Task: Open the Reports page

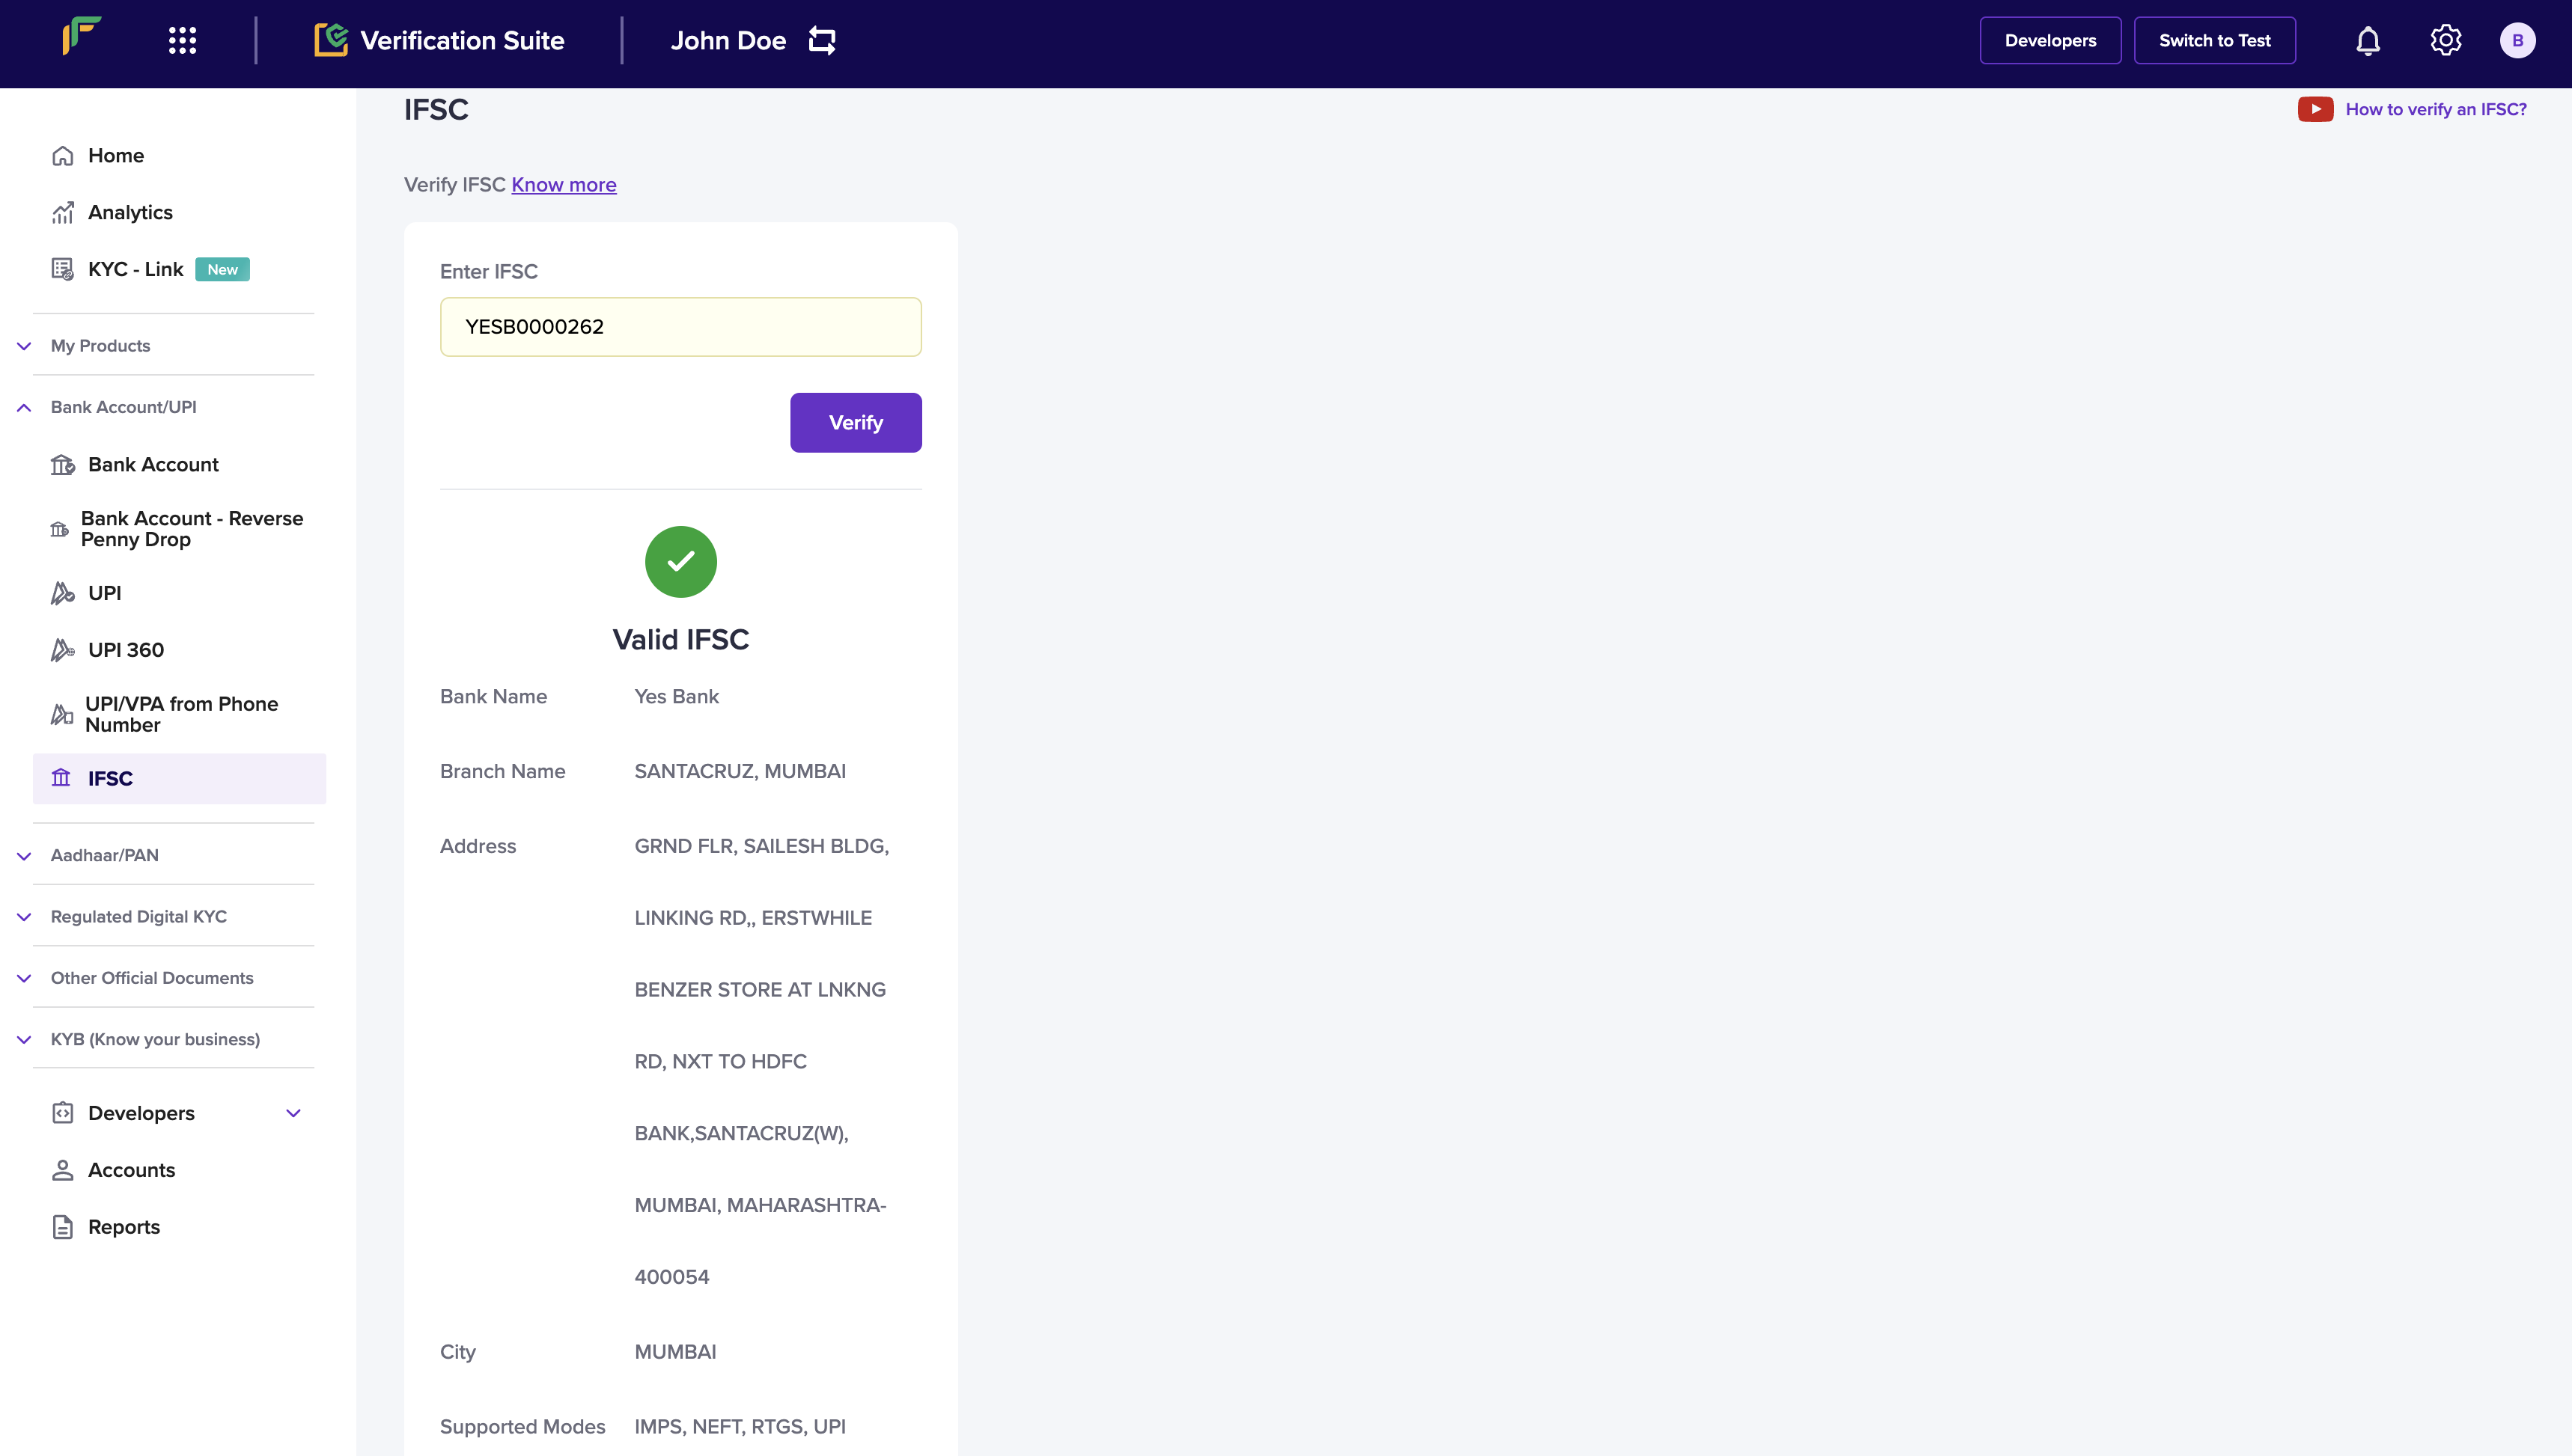Action: [x=124, y=1227]
